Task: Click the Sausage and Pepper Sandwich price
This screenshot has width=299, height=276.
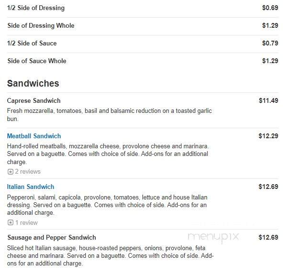Action: click(268, 237)
